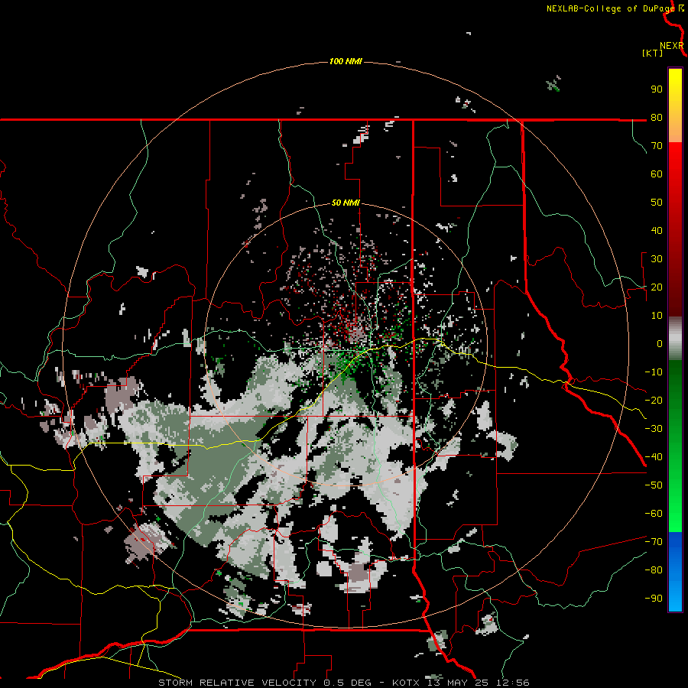
Task: Select the -80 value on the velocity scale
Action: click(x=654, y=570)
